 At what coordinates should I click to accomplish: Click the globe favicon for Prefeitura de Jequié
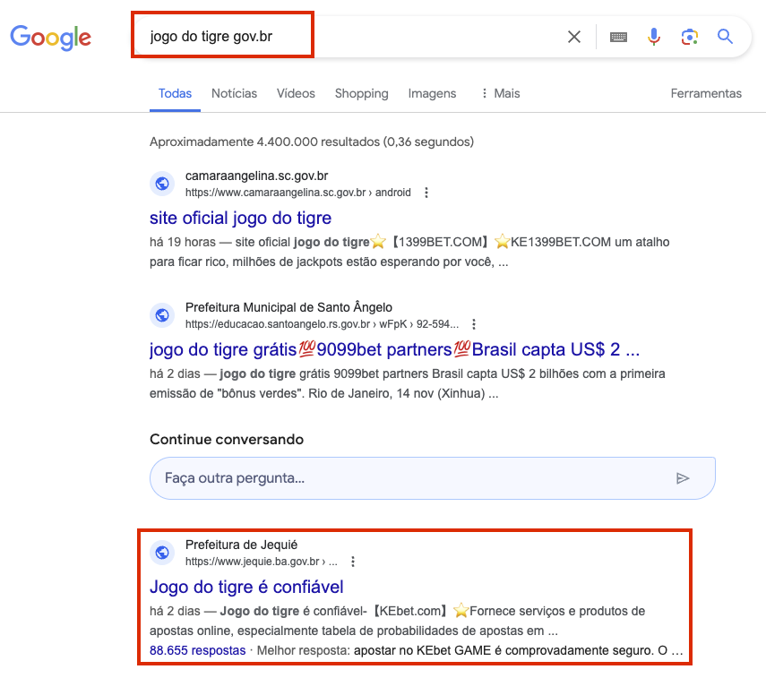pyautogui.click(x=162, y=553)
